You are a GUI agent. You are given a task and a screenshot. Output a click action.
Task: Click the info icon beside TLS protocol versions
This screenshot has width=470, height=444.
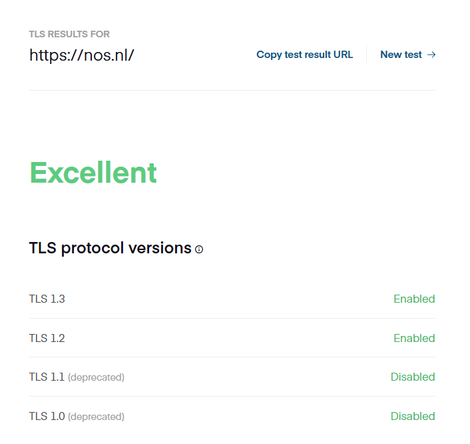(199, 249)
